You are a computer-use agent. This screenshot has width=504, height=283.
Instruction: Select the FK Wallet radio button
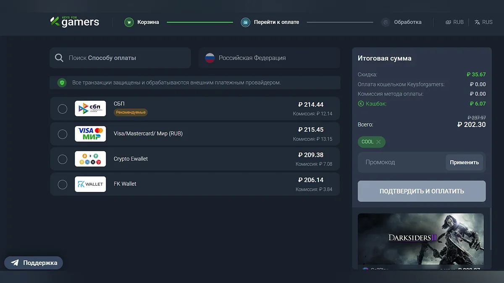tap(62, 184)
